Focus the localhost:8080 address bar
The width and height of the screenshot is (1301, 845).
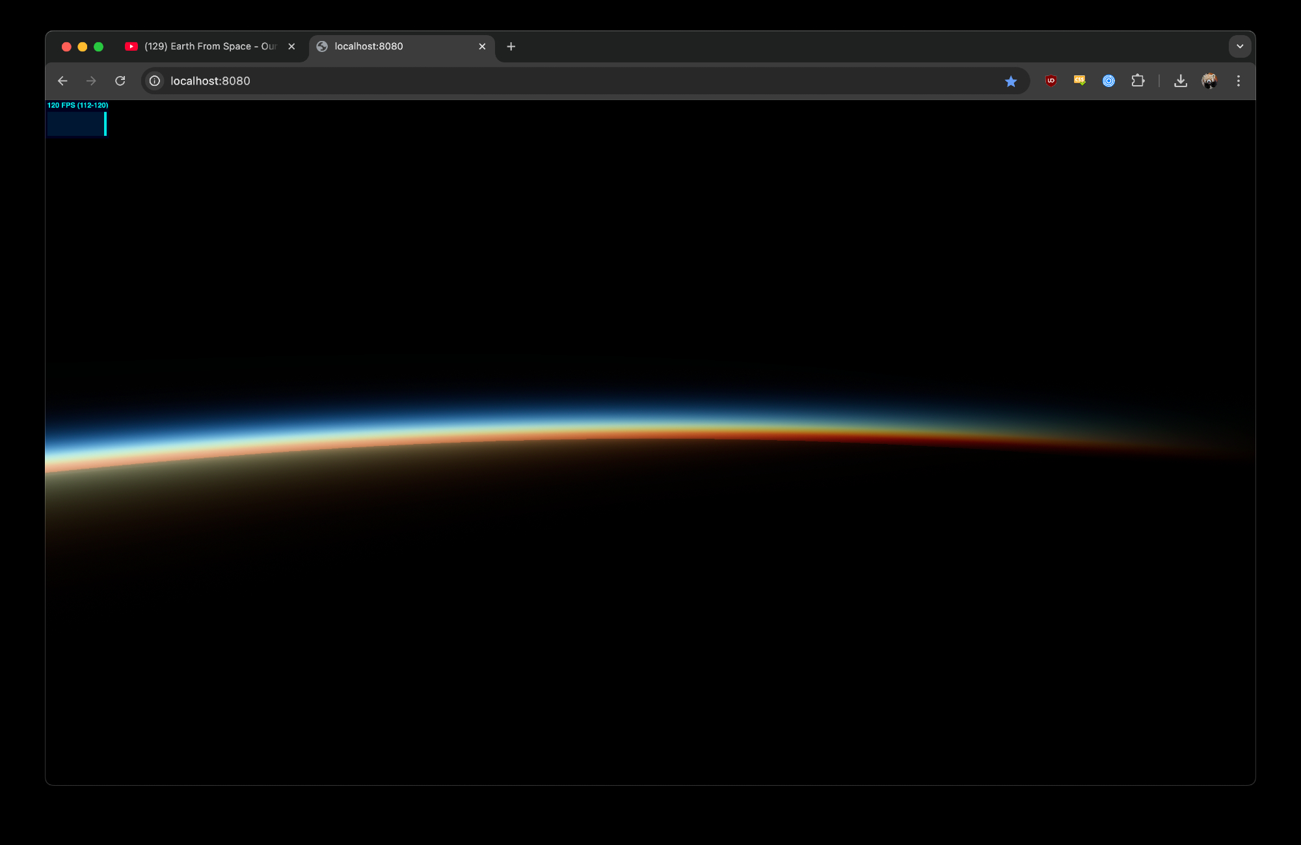point(520,81)
